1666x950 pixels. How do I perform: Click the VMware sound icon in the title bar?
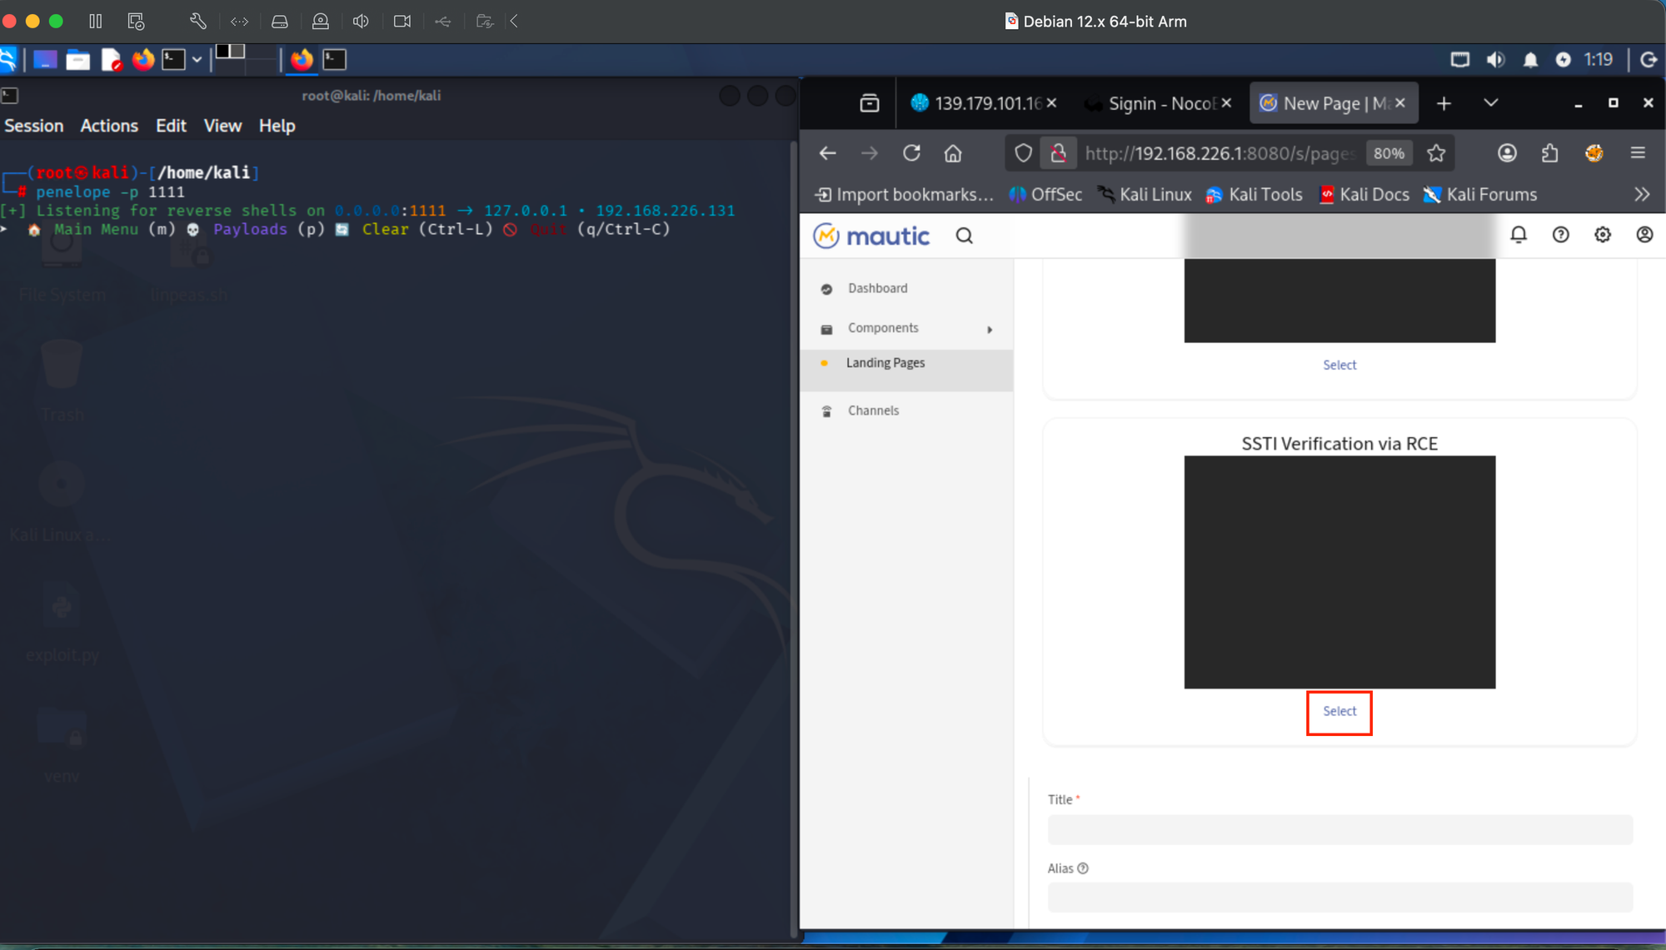(x=361, y=21)
